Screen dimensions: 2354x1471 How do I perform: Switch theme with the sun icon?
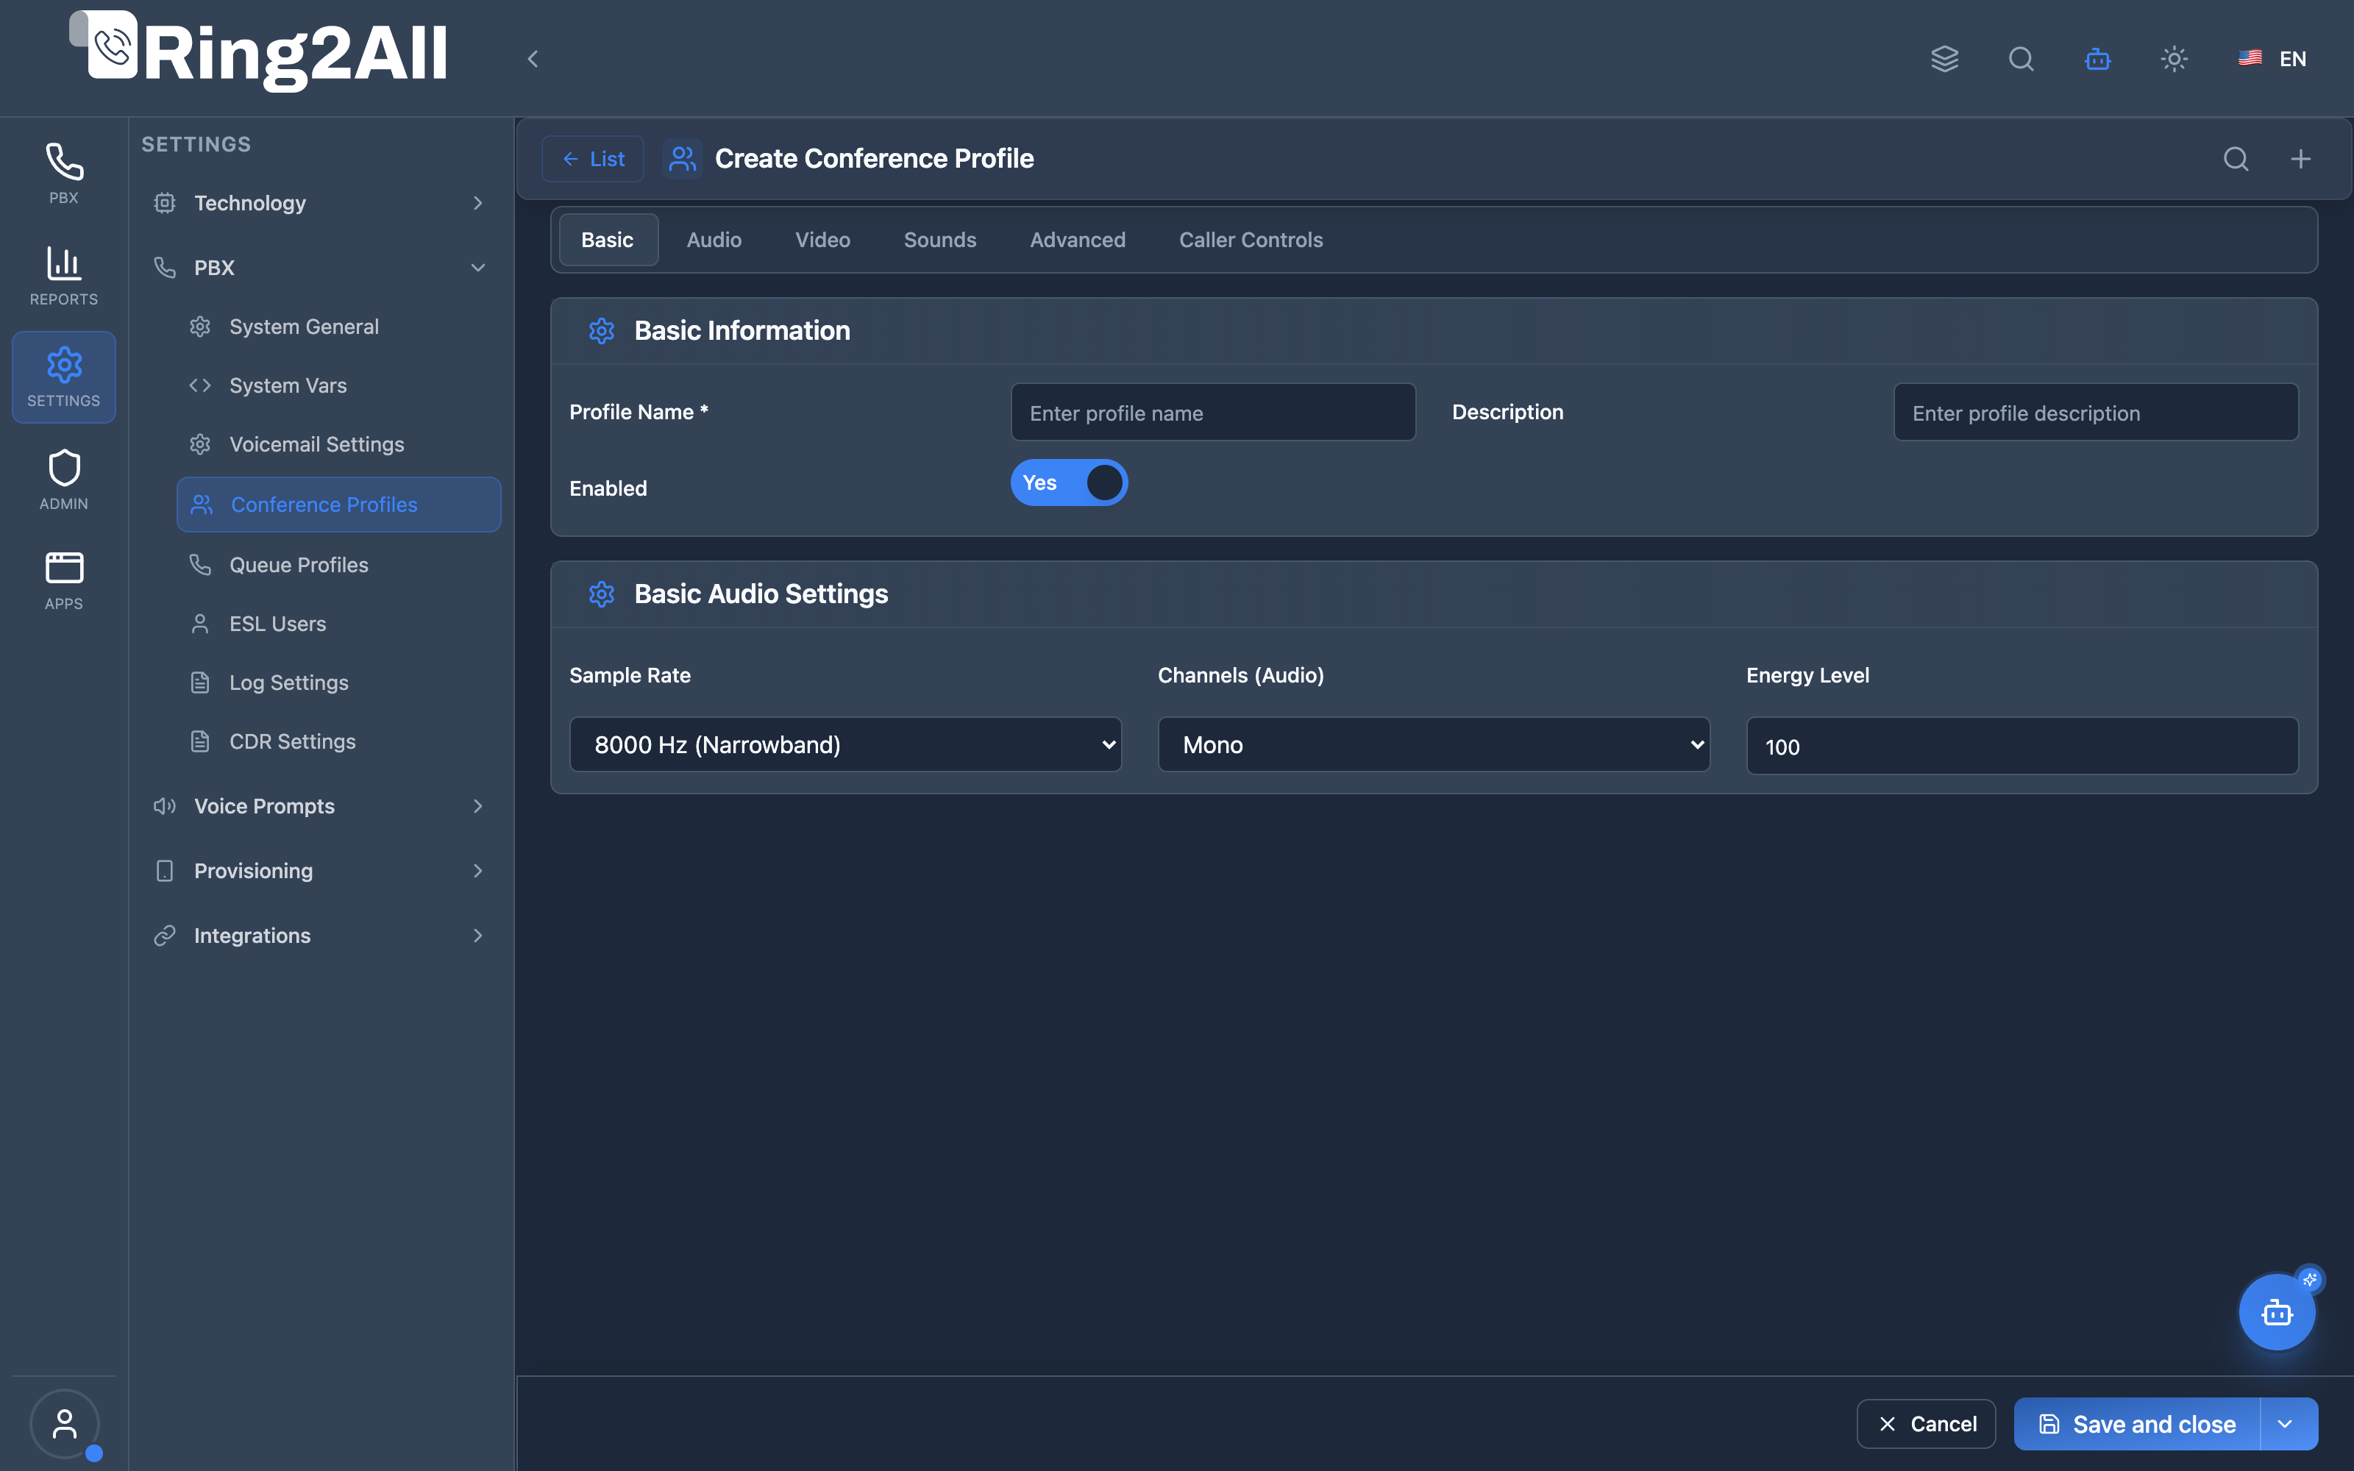pos(2174,58)
